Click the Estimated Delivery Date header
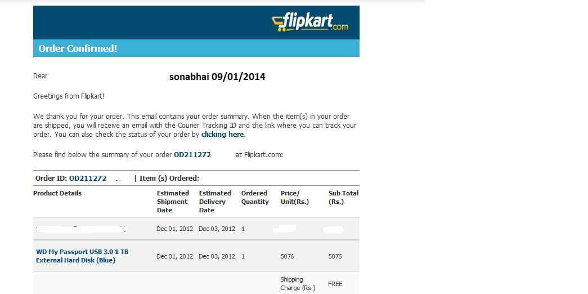This screenshot has width=588, height=294. [x=215, y=202]
